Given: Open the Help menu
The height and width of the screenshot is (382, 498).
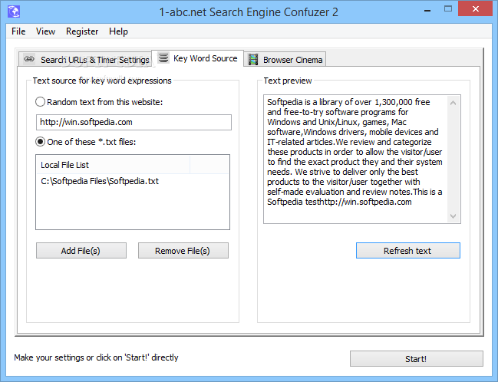Looking at the screenshot, I should [118, 31].
